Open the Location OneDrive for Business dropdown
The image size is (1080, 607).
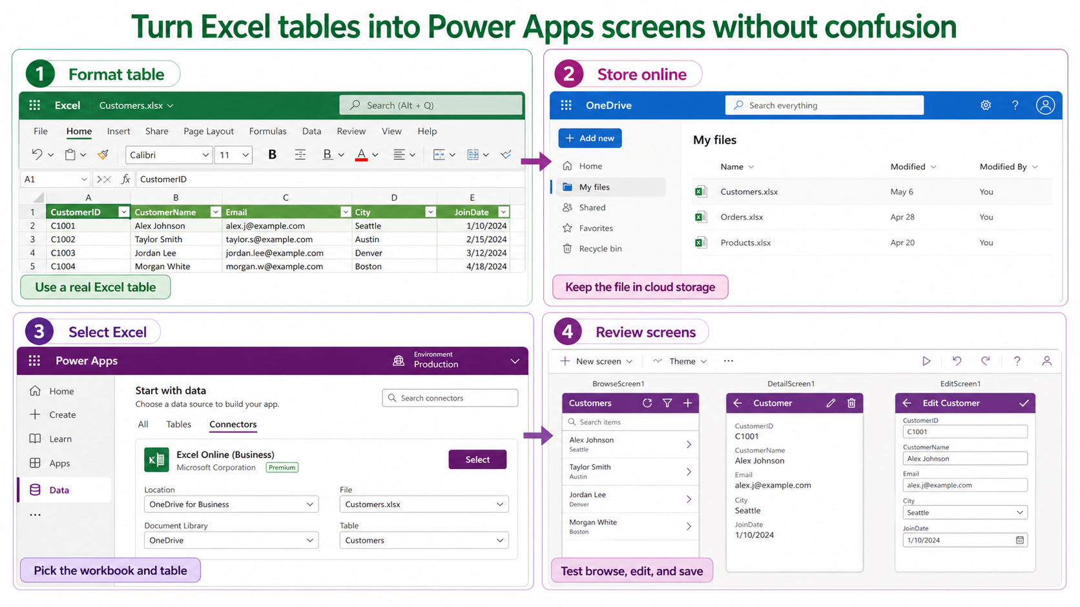pyautogui.click(x=231, y=504)
